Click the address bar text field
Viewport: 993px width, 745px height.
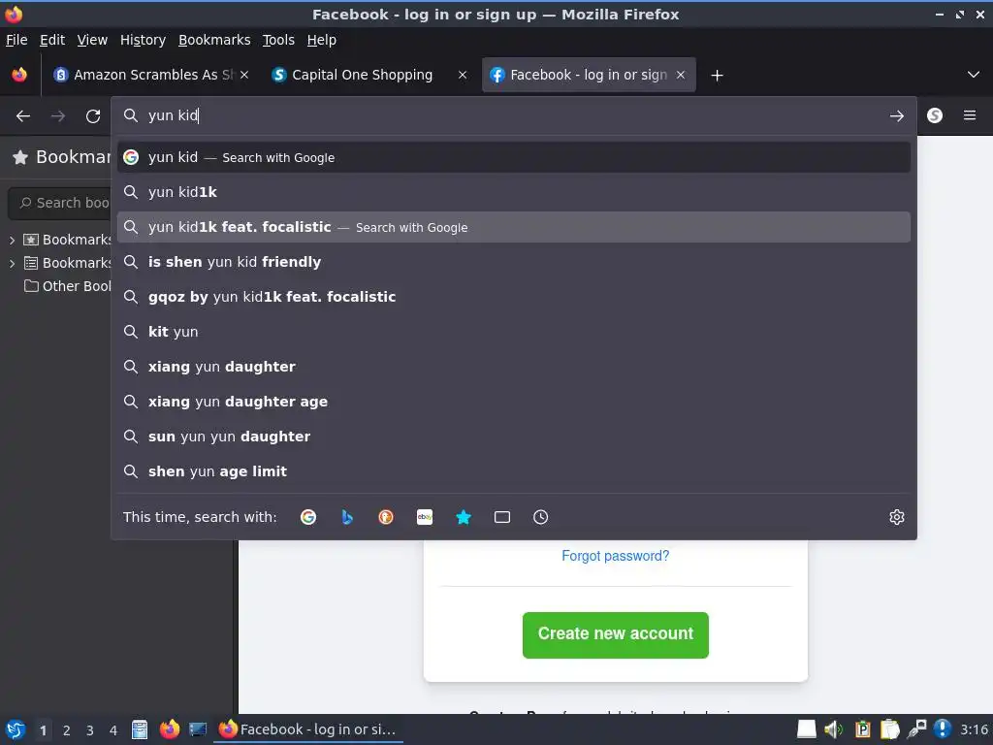(x=513, y=116)
